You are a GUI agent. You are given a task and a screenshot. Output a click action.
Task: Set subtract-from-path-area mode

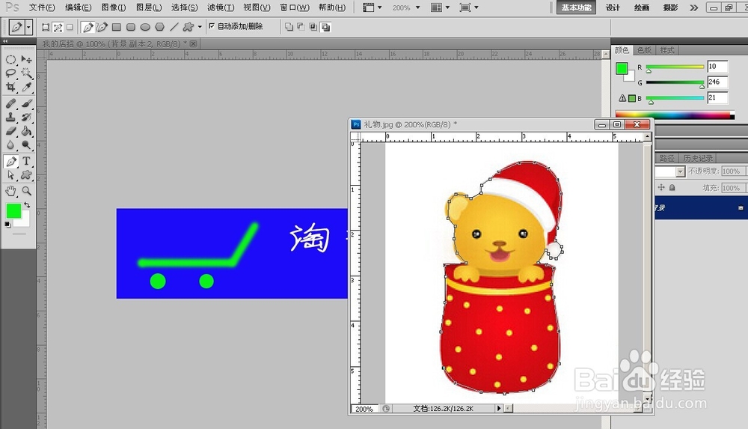(x=301, y=27)
